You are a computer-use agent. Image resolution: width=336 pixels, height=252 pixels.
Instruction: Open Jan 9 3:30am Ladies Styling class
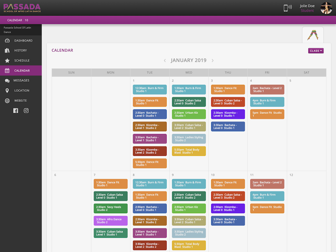point(189,233)
